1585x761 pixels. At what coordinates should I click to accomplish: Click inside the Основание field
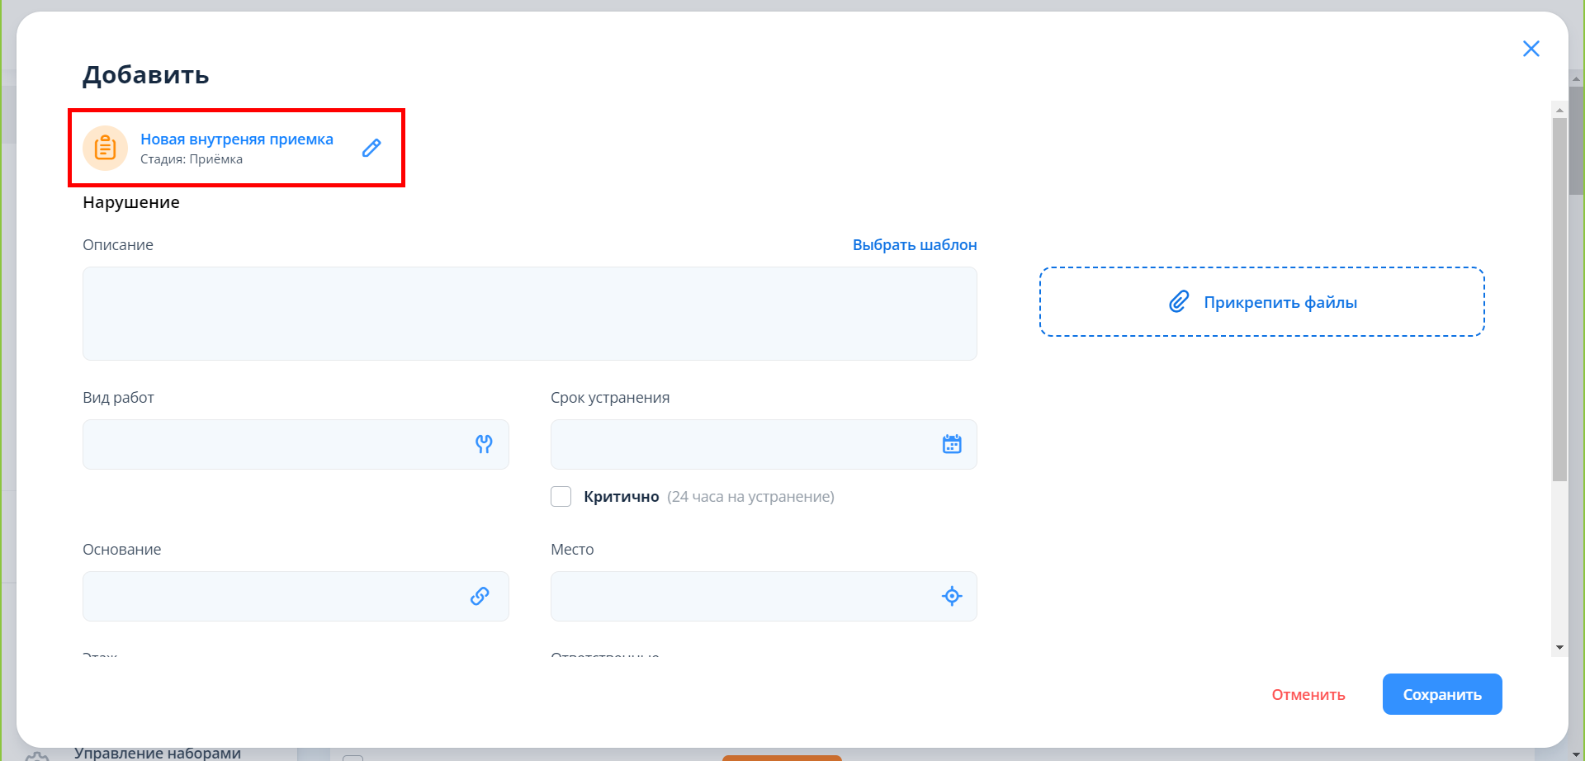pyautogui.click(x=272, y=596)
